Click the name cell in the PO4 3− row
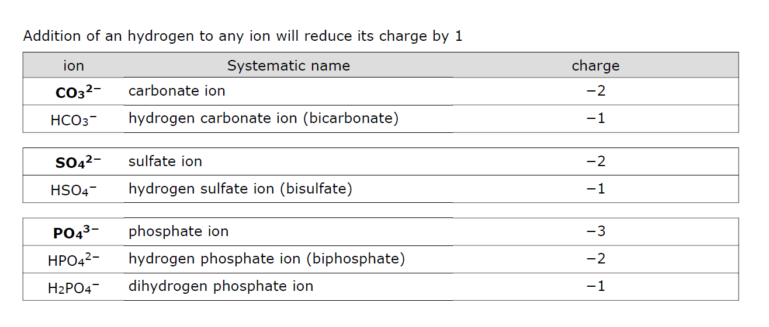 click(179, 232)
